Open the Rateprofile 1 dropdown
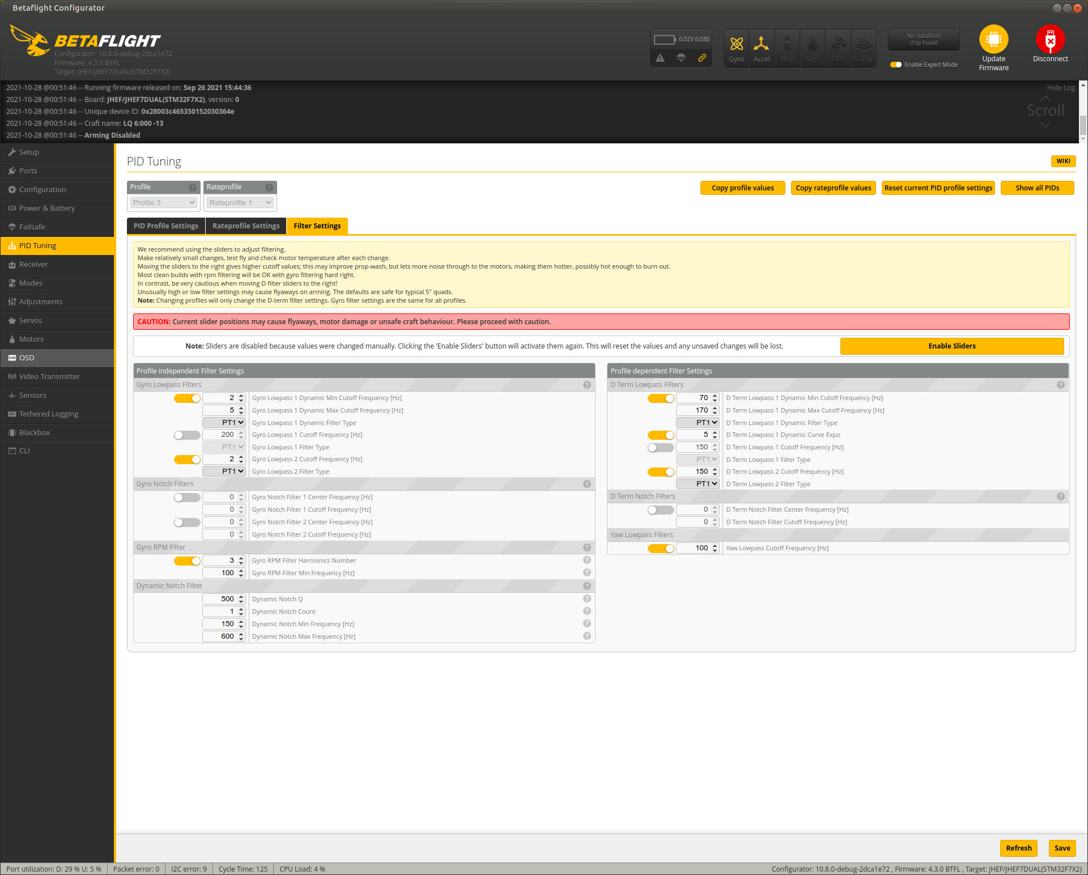 click(x=240, y=203)
